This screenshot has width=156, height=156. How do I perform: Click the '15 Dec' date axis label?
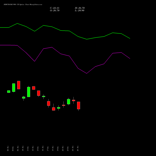[38, 149]
